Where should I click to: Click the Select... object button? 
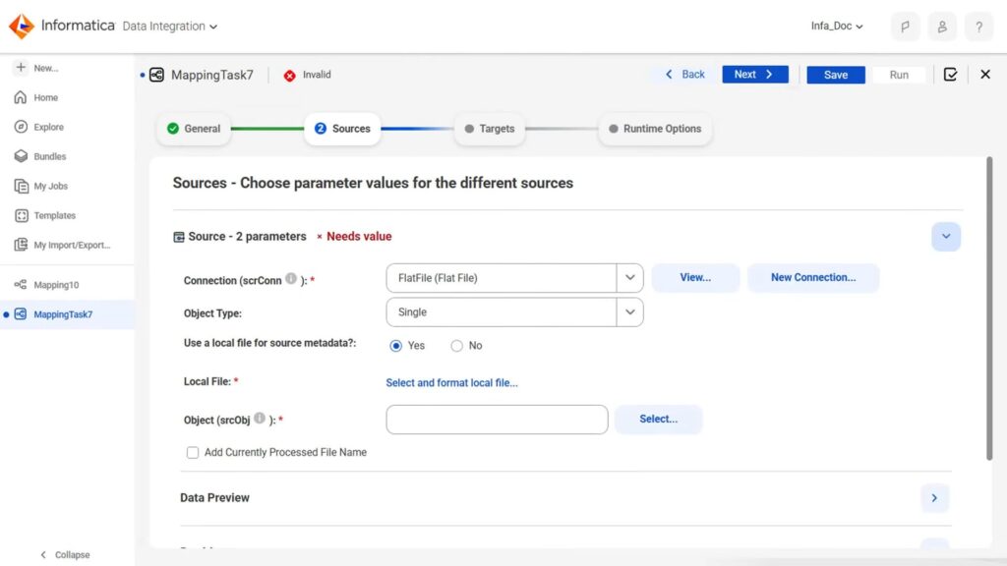658,419
